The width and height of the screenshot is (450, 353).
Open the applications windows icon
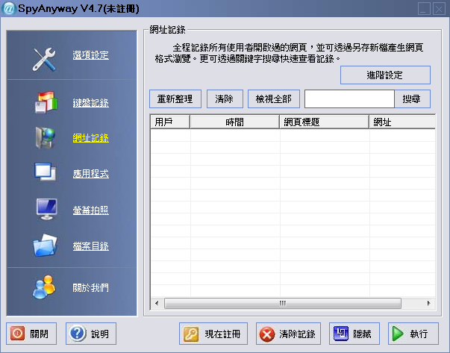(46, 174)
